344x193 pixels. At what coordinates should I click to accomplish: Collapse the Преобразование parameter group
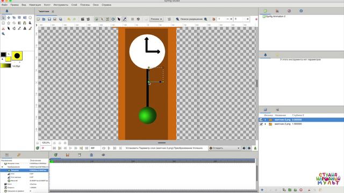click(x=2, y=167)
